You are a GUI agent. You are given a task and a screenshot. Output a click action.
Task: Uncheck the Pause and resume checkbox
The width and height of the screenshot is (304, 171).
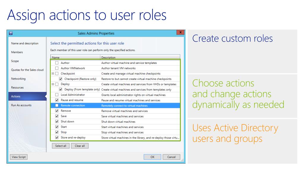point(57,100)
